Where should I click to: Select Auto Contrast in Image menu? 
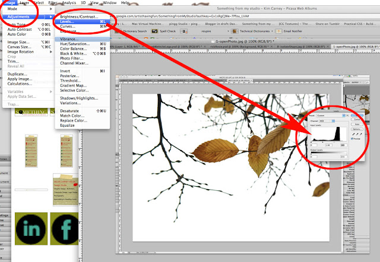28,29
